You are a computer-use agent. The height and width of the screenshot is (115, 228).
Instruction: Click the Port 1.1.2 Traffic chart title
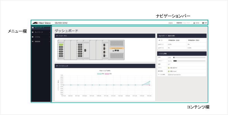click(104, 71)
